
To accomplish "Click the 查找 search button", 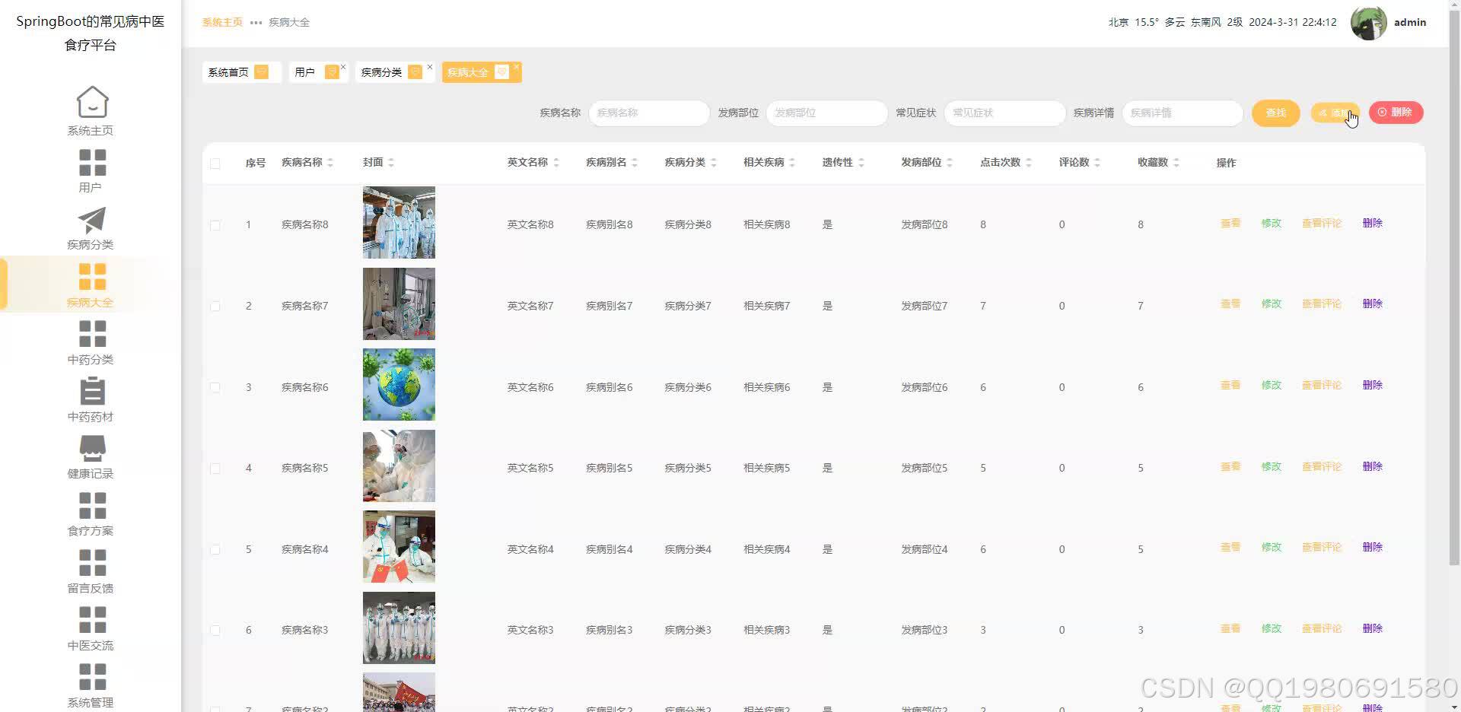I will (x=1276, y=113).
